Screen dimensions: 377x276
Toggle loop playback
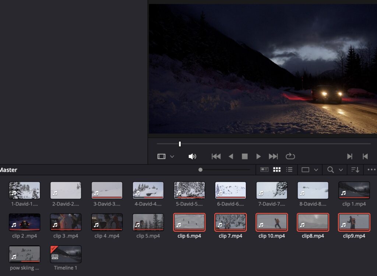tap(290, 156)
